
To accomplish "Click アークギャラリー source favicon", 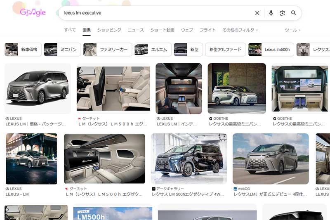I will [153, 189].
